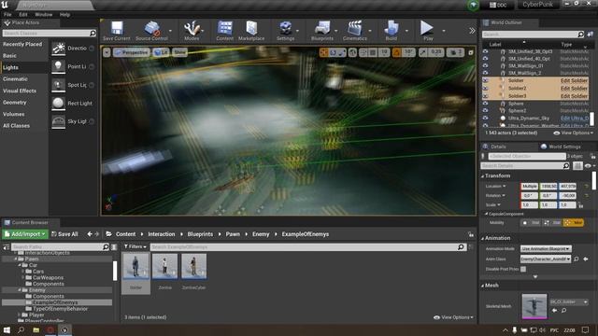Open the Geometry category
Viewport: 598px width, 336px height.
pos(15,103)
